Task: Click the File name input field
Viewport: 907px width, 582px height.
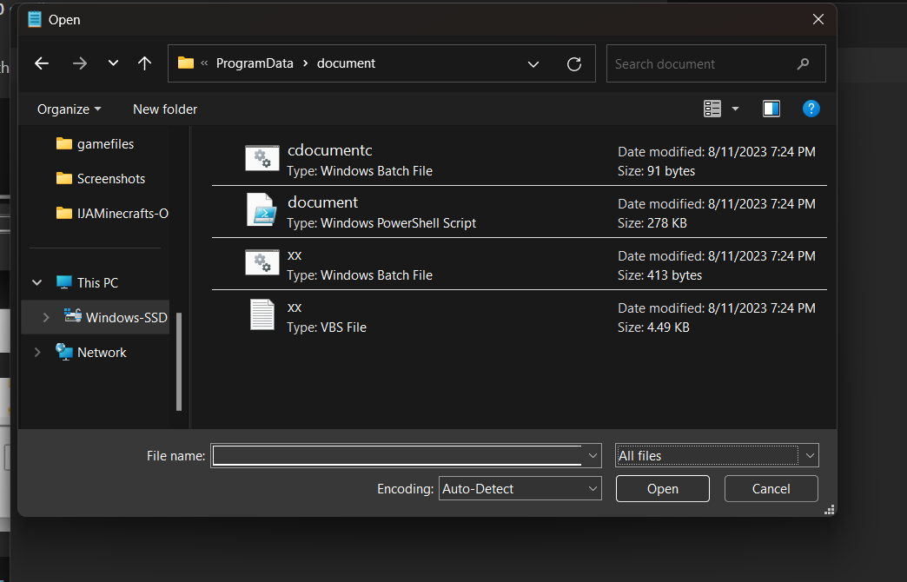Action: pyautogui.click(x=397, y=455)
